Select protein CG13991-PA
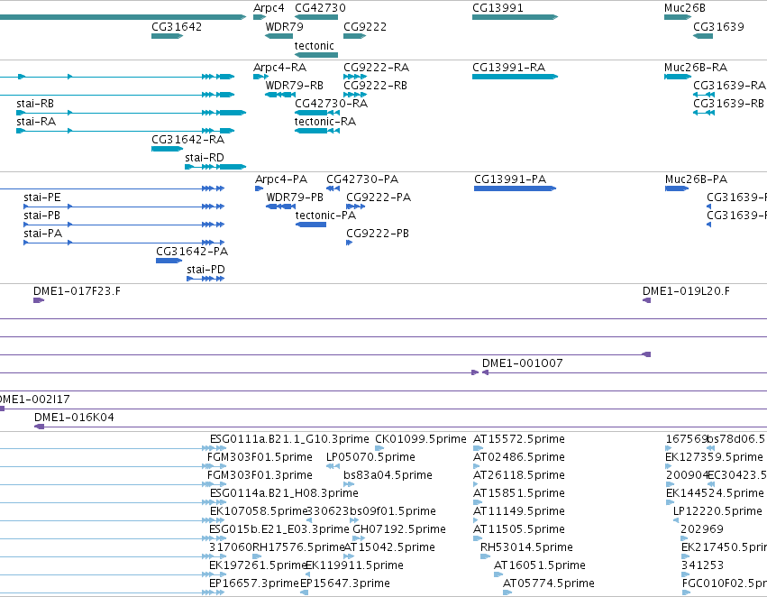 515,188
